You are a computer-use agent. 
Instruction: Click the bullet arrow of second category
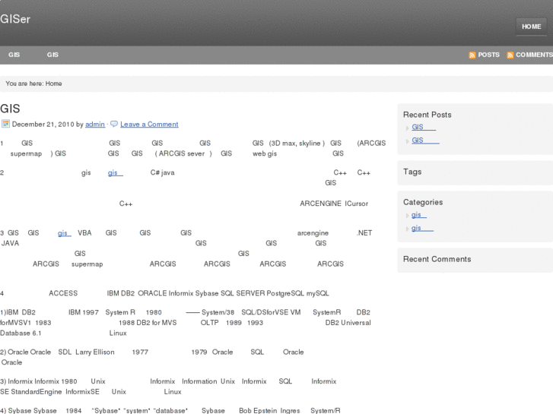[x=408, y=229]
